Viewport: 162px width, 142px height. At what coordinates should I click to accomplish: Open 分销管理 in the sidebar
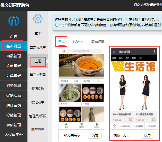[x=14, y=115]
